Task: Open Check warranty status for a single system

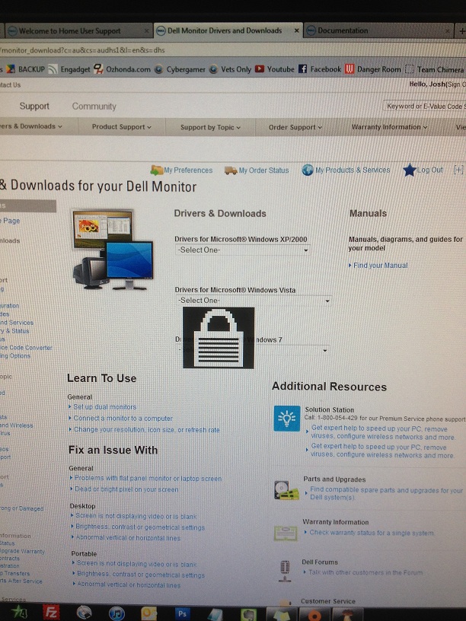Action: [372, 533]
